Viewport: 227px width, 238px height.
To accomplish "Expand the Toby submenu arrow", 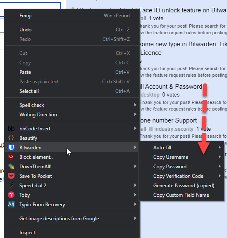I will (135, 195).
